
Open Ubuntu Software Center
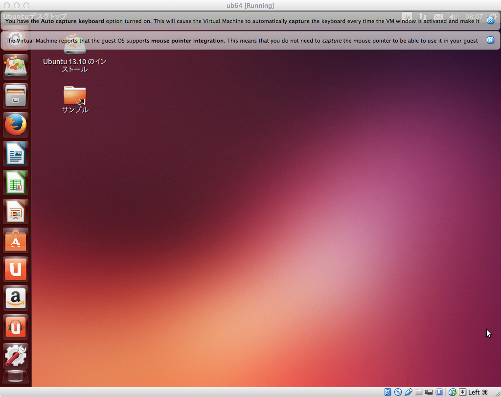pos(16,240)
